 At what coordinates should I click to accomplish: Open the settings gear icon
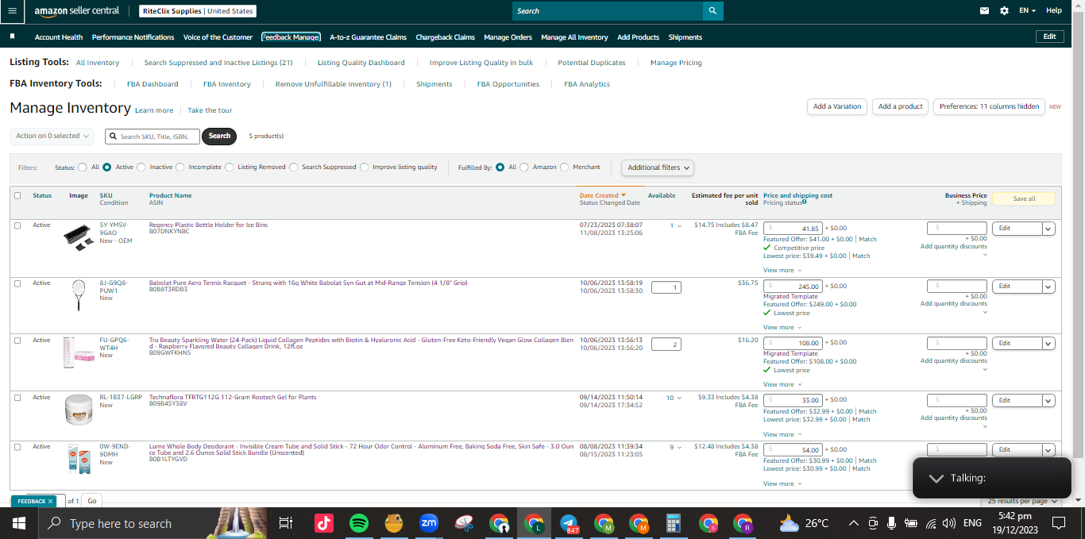click(x=1005, y=11)
